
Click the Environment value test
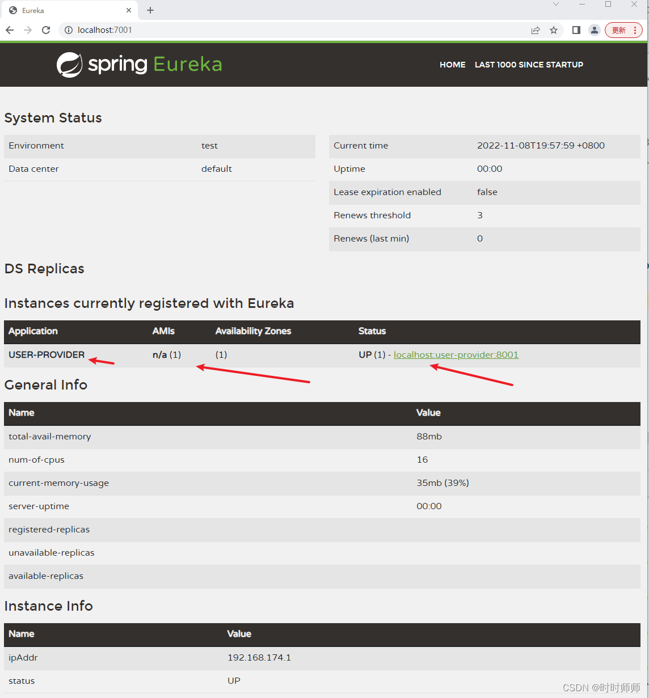pos(209,146)
